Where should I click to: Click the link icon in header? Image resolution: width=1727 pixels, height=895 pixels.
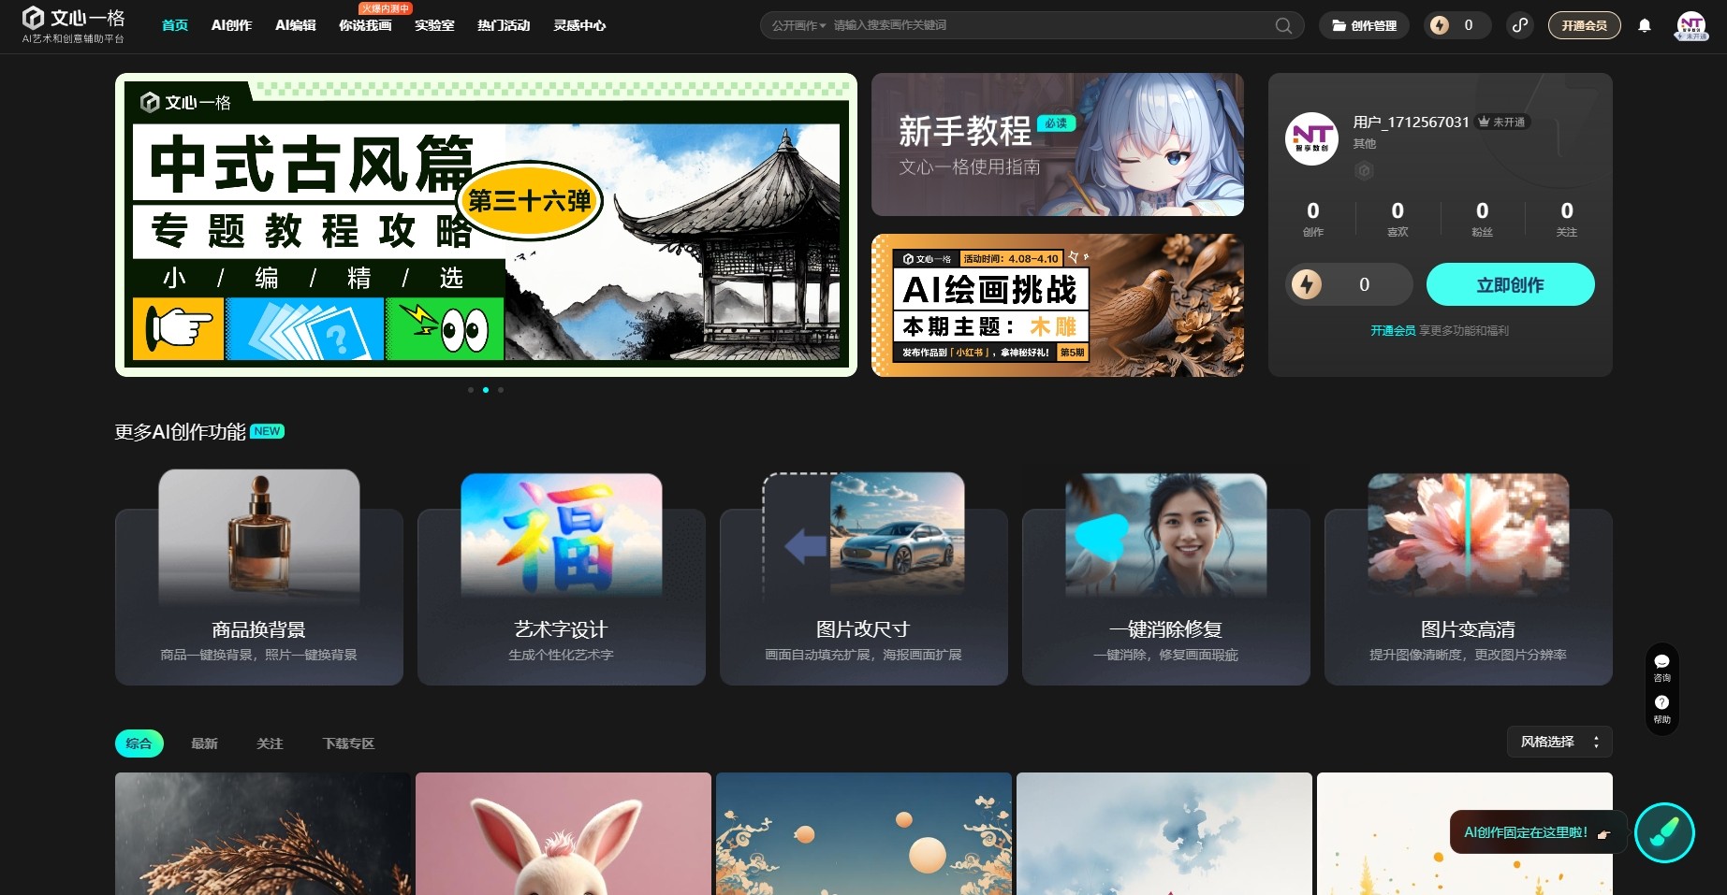1520,25
